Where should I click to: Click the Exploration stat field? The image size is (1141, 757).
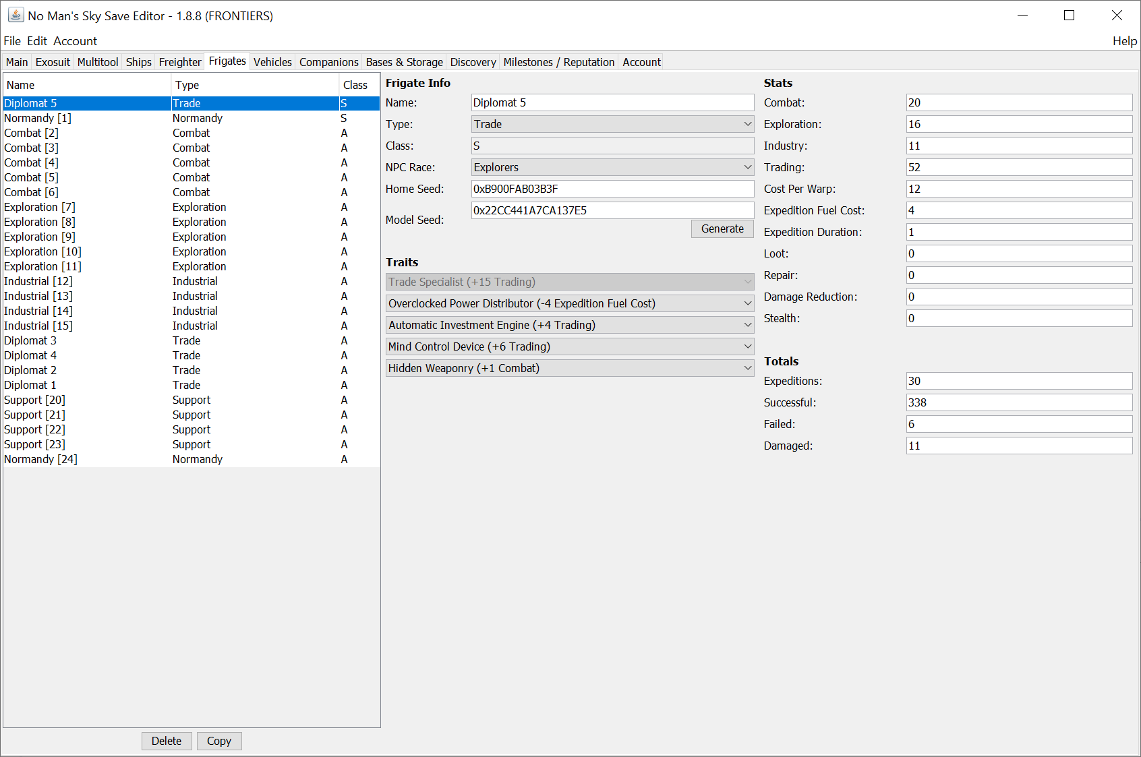pos(1019,124)
